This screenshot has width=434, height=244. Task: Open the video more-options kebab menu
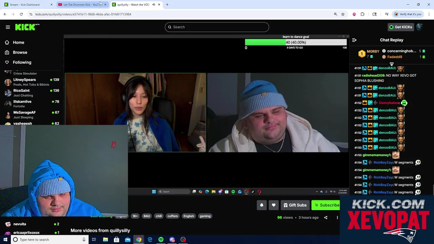(337, 218)
